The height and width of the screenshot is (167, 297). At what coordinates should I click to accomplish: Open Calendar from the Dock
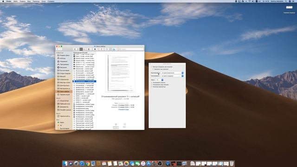(104, 163)
